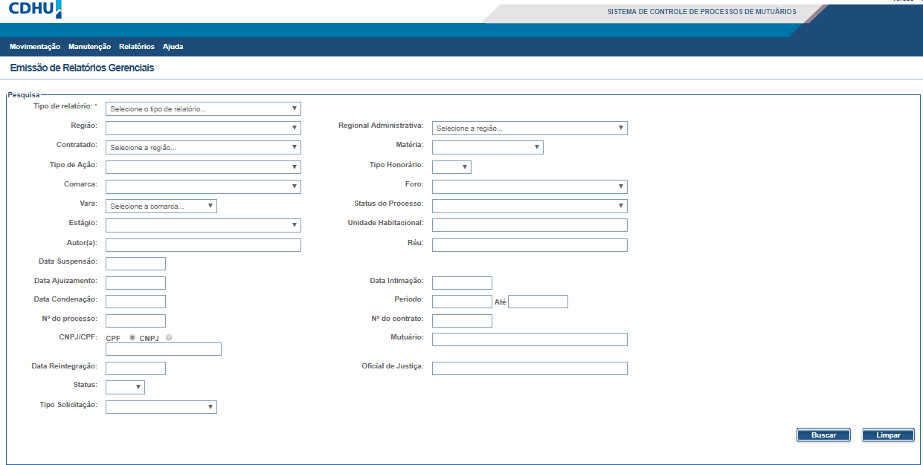This screenshot has height=465, width=923.
Task: Click the Data Ajuizamento field
Action: (135, 283)
